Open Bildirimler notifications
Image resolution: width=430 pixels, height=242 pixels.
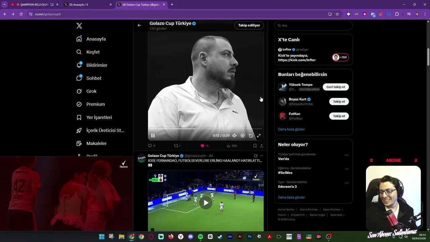point(92,65)
